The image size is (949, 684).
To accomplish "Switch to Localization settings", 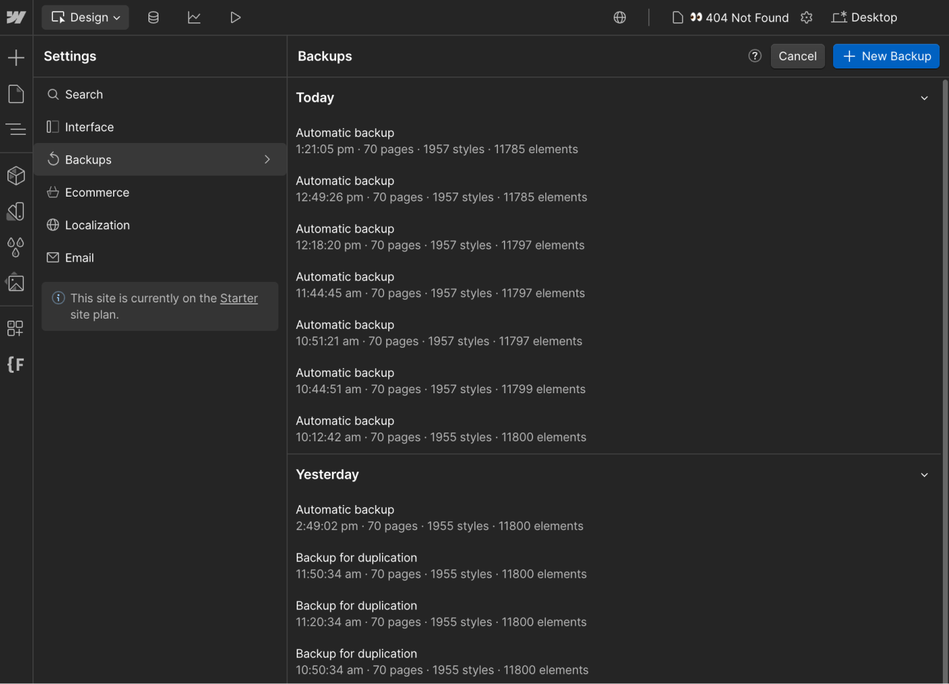I will click(98, 224).
